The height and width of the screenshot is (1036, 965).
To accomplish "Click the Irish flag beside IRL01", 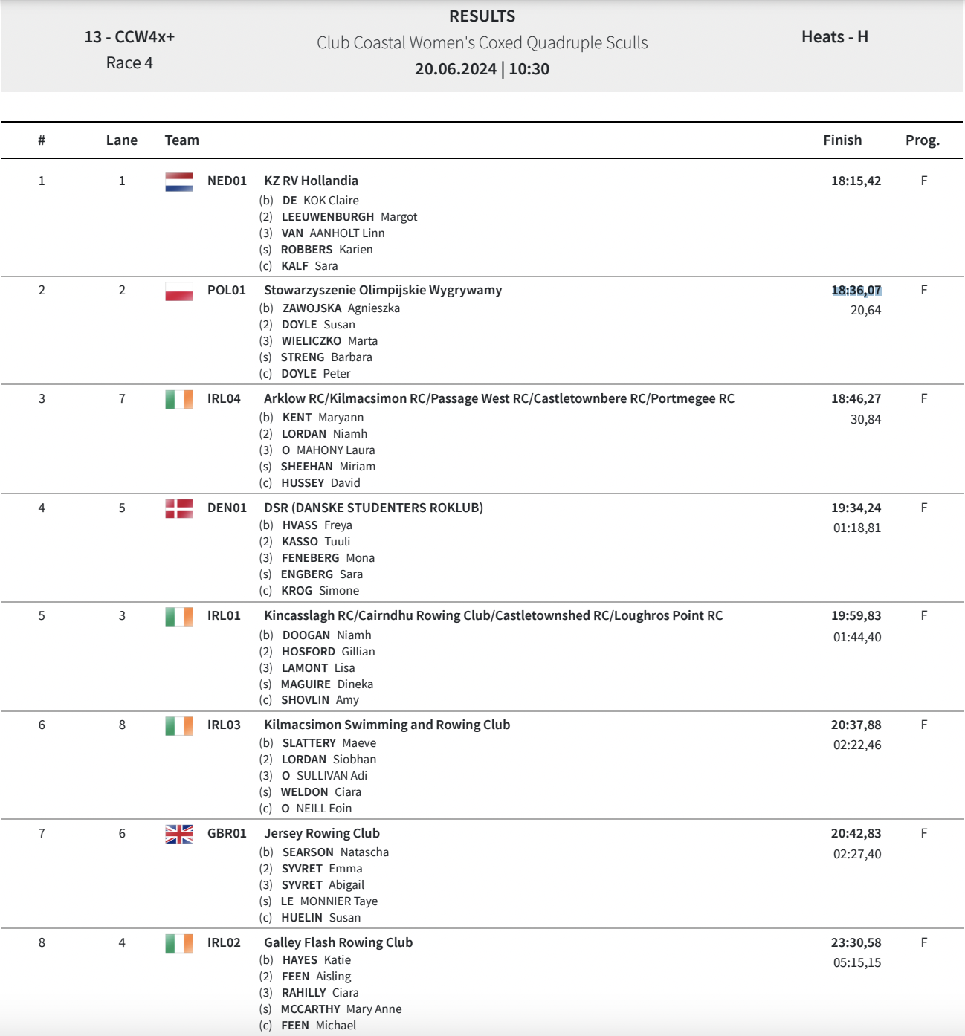I will tap(179, 616).
